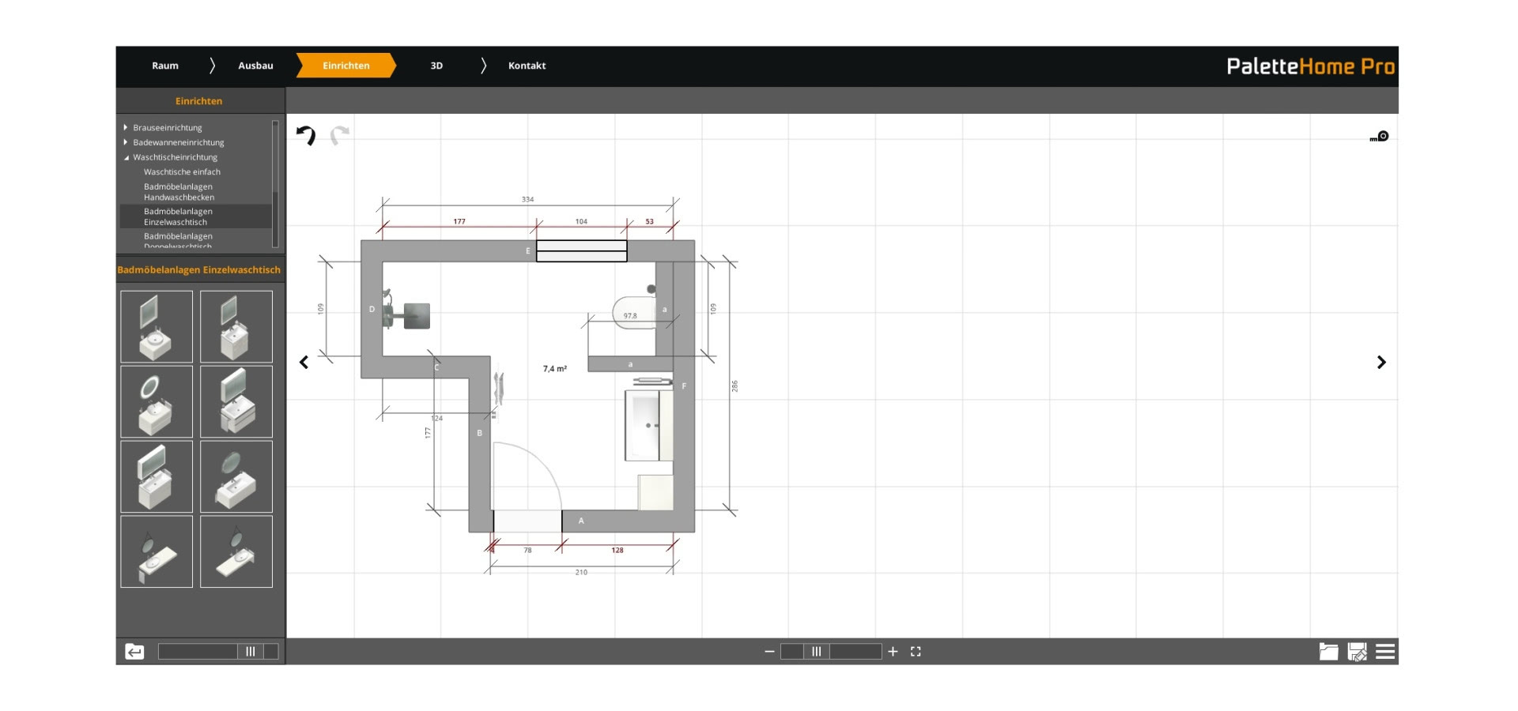Select wall label F
This screenshot has height=711, width=1518.
coord(684,386)
